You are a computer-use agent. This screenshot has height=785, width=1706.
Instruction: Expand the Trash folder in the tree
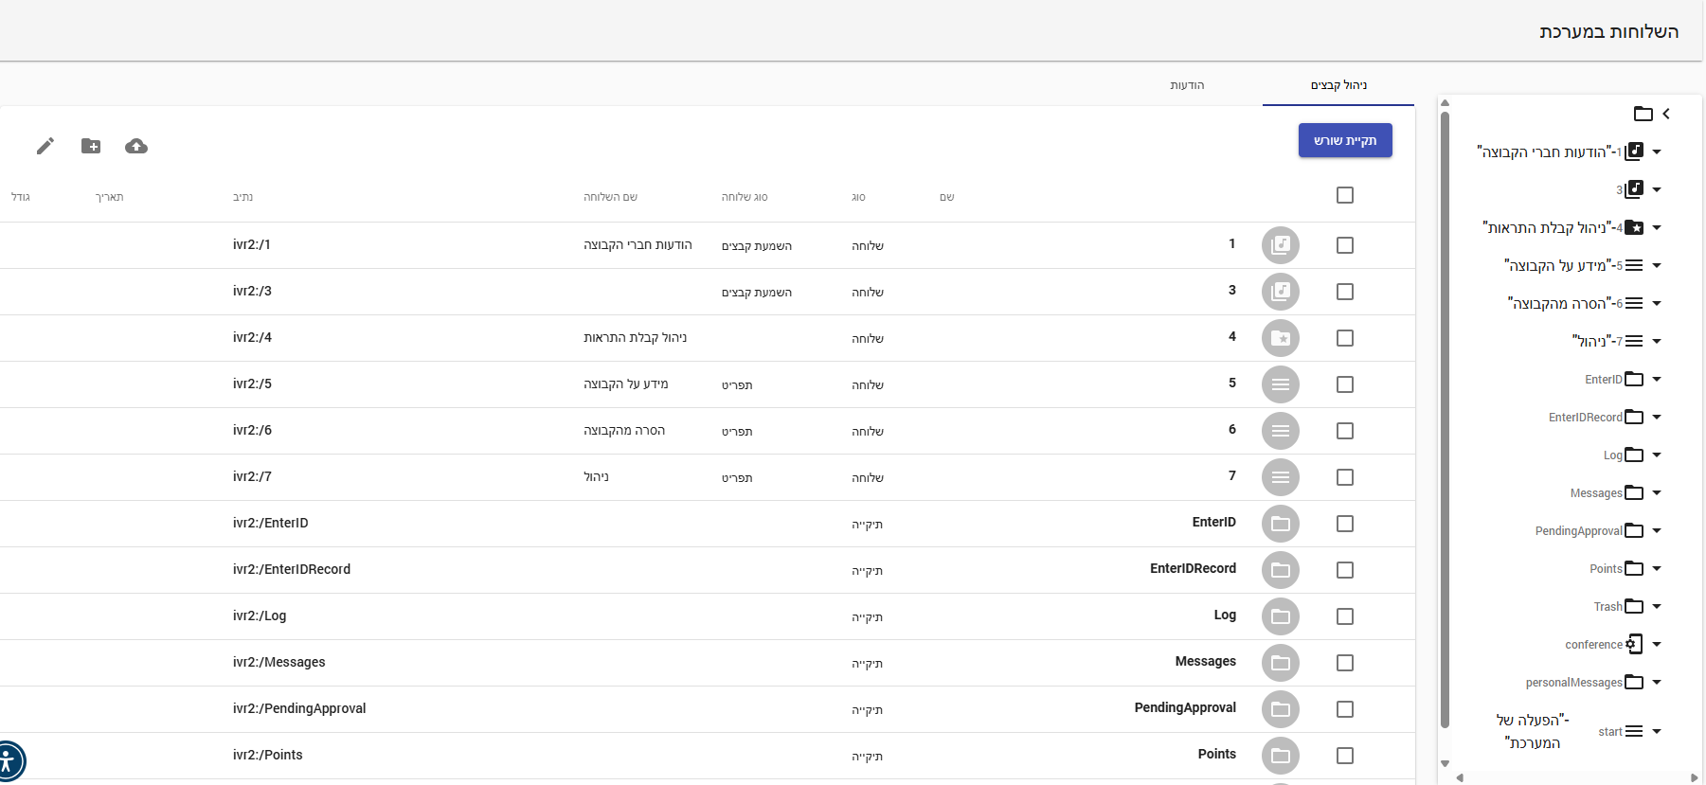[1657, 607]
